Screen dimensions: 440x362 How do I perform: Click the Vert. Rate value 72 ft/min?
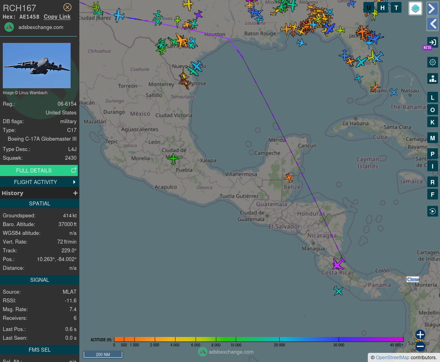coord(67,242)
